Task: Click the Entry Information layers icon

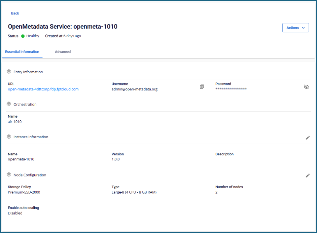Action: click(x=9, y=72)
